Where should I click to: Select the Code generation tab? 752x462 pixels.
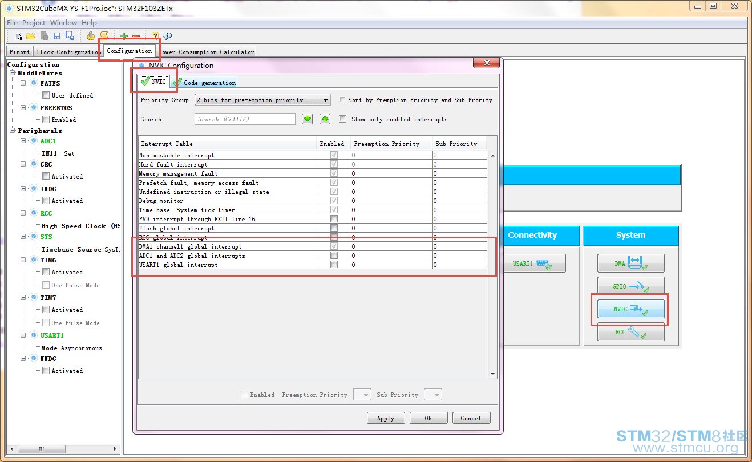pos(204,83)
